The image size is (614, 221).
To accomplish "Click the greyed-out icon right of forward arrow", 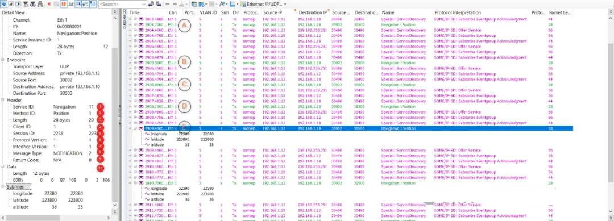I will pyautogui.click(x=182, y=4).
